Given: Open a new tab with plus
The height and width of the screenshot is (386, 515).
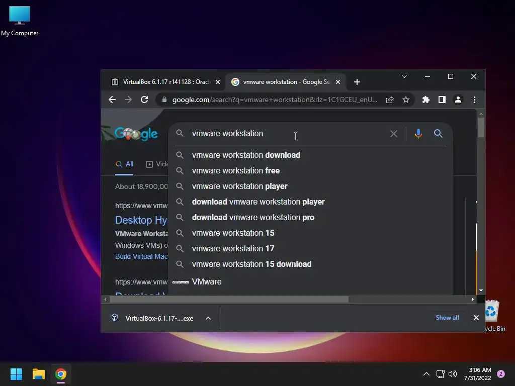Looking at the screenshot, I should coord(357,82).
